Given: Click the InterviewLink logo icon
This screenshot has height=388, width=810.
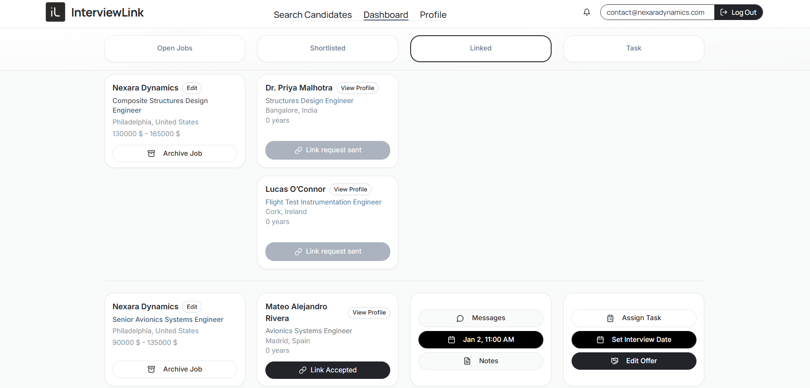Looking at the screenshot, I should [x=55, y=12].
